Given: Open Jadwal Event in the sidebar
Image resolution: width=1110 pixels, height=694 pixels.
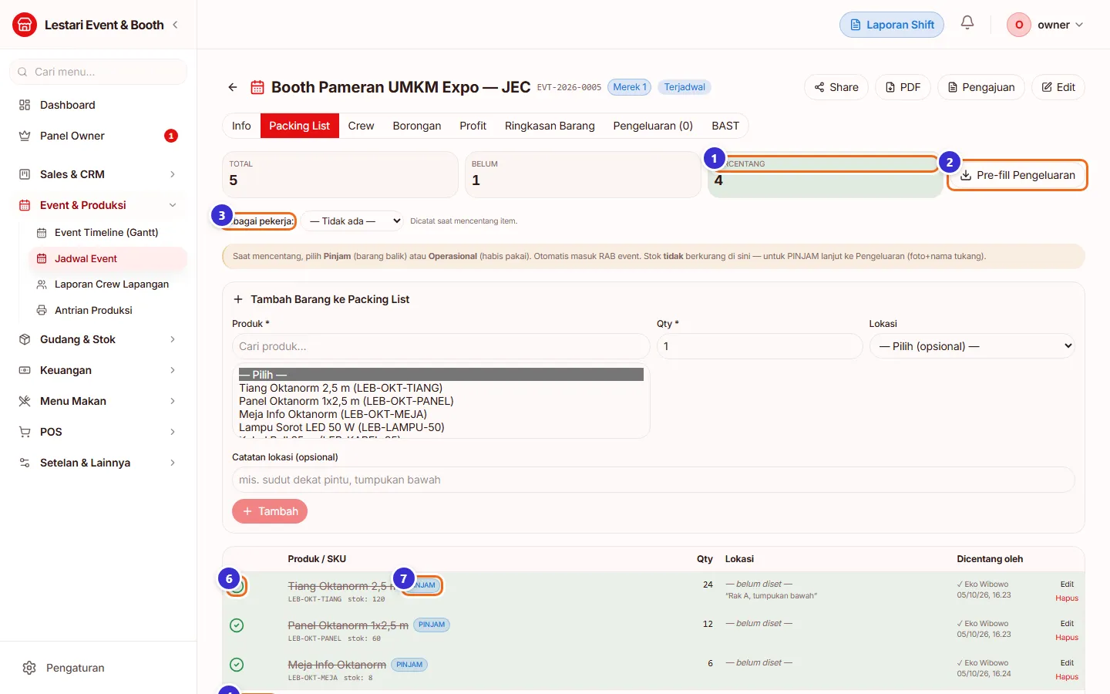Looking at the screenshot, I should click(x=108, y=258).
